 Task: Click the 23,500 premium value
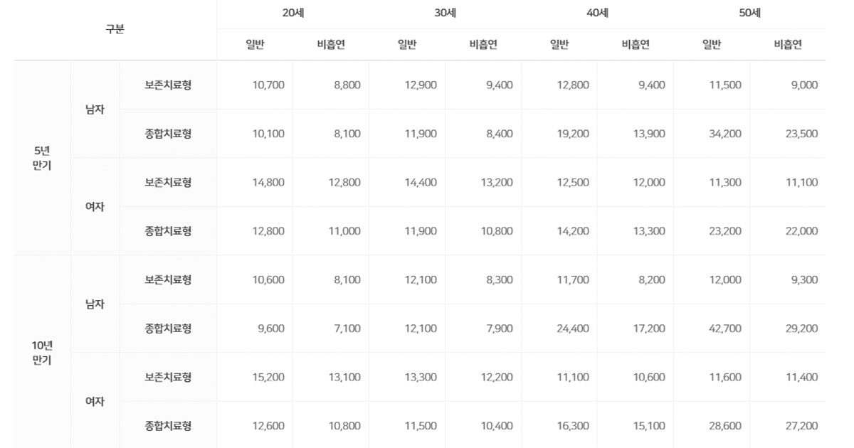[801, 134]
